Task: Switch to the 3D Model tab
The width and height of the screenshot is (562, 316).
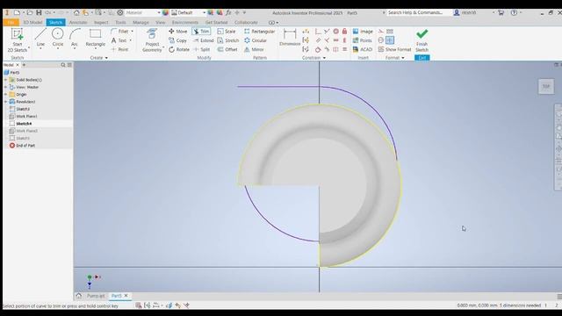Action: (32, 22)
